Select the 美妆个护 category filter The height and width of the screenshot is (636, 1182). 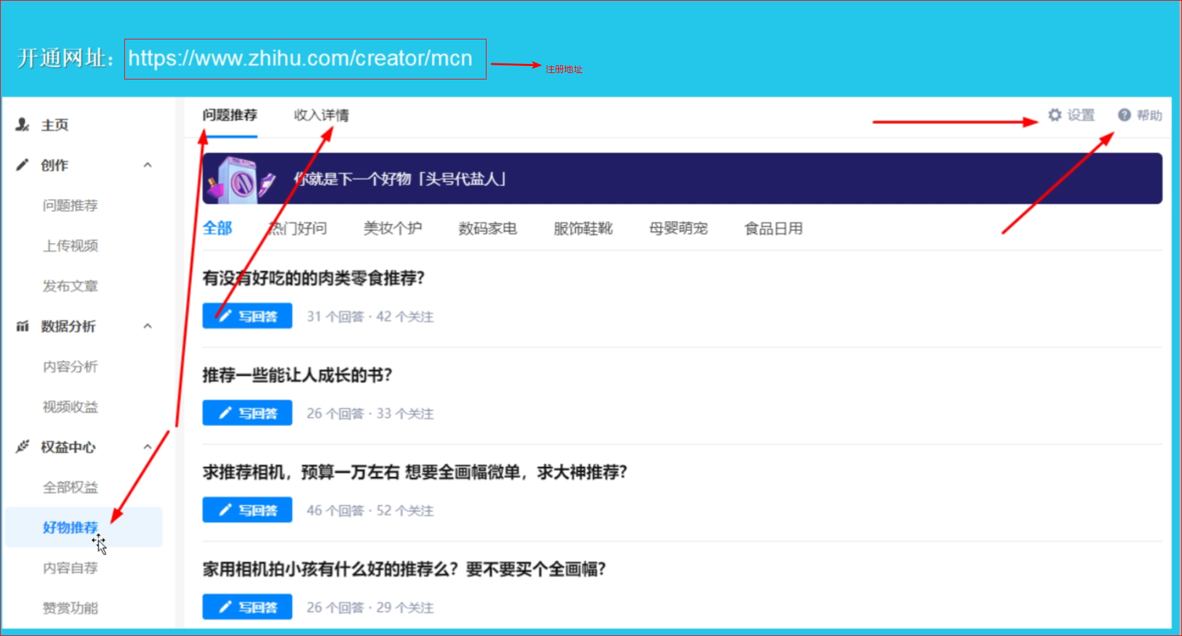click(x=392, y=228)
